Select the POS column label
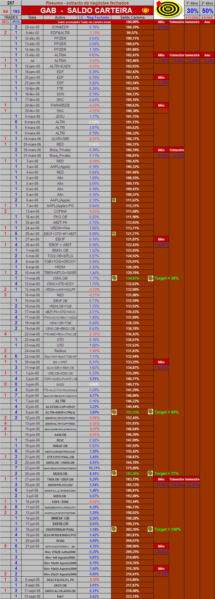This screenshot has height=599, width=215. point(16,22)
